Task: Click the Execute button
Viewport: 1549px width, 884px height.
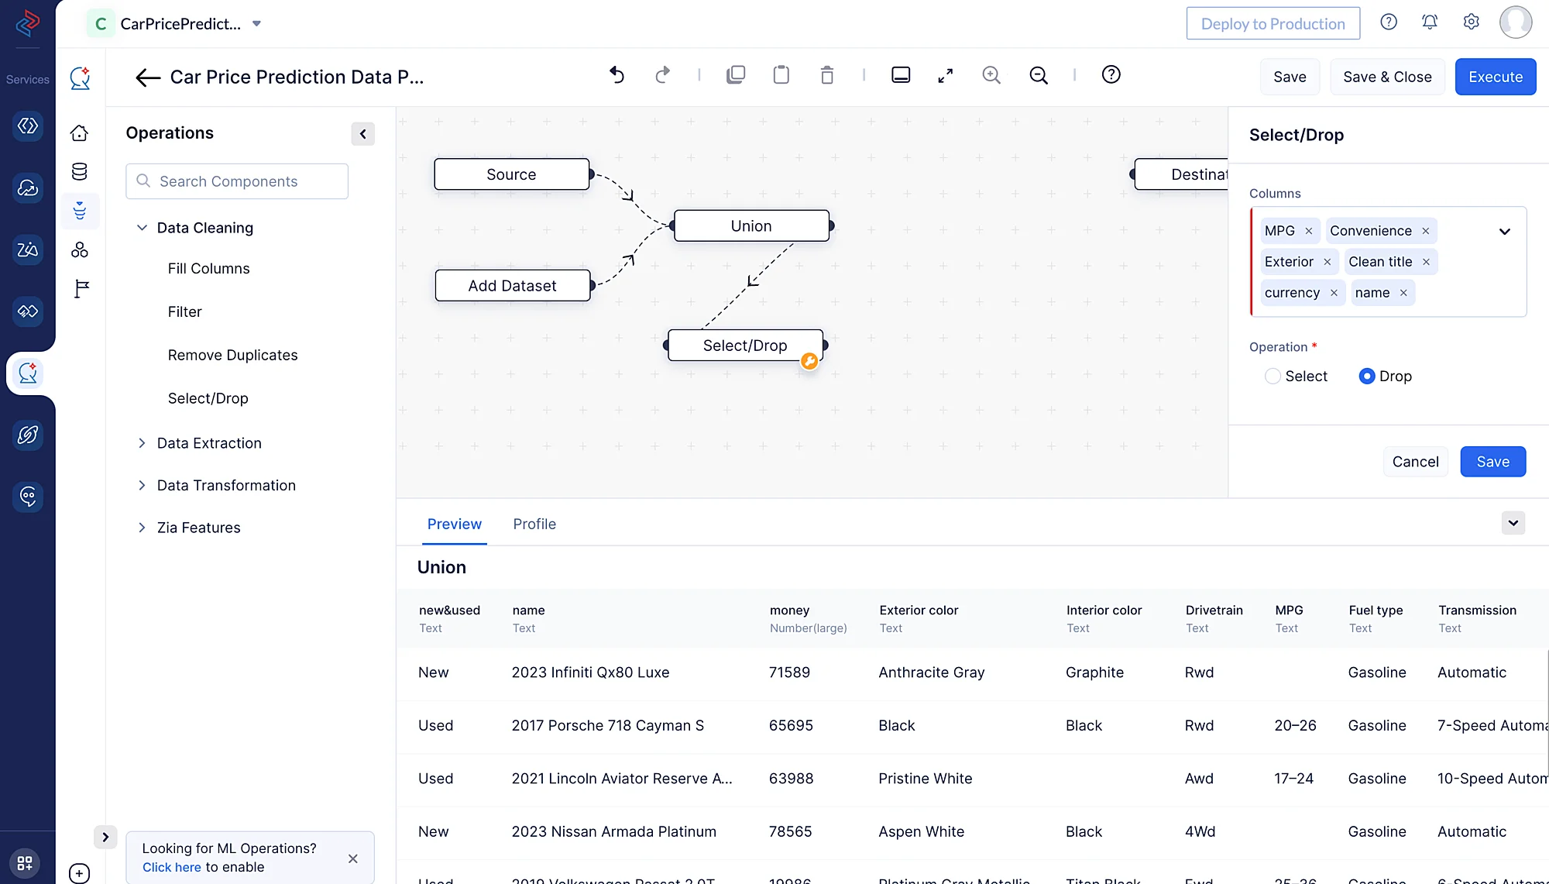Action: pyautogui.click(x=1496, y=77)
